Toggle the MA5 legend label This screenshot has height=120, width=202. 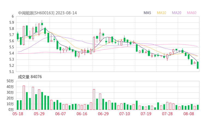pyautogui.click(x=148, y=13)
